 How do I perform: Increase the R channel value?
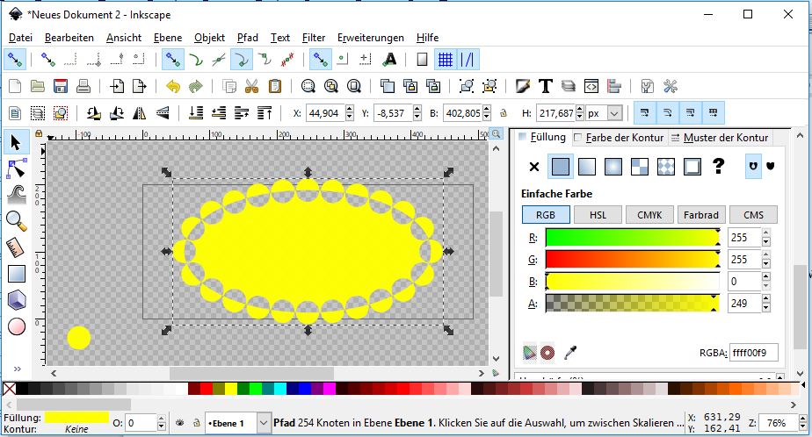coord(766,233)
